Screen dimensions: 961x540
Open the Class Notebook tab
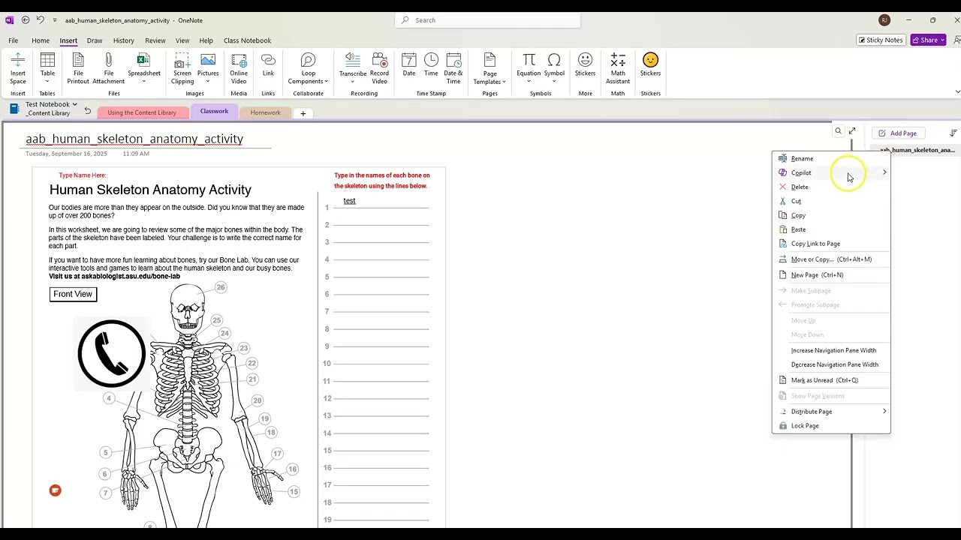pos(247,40)
